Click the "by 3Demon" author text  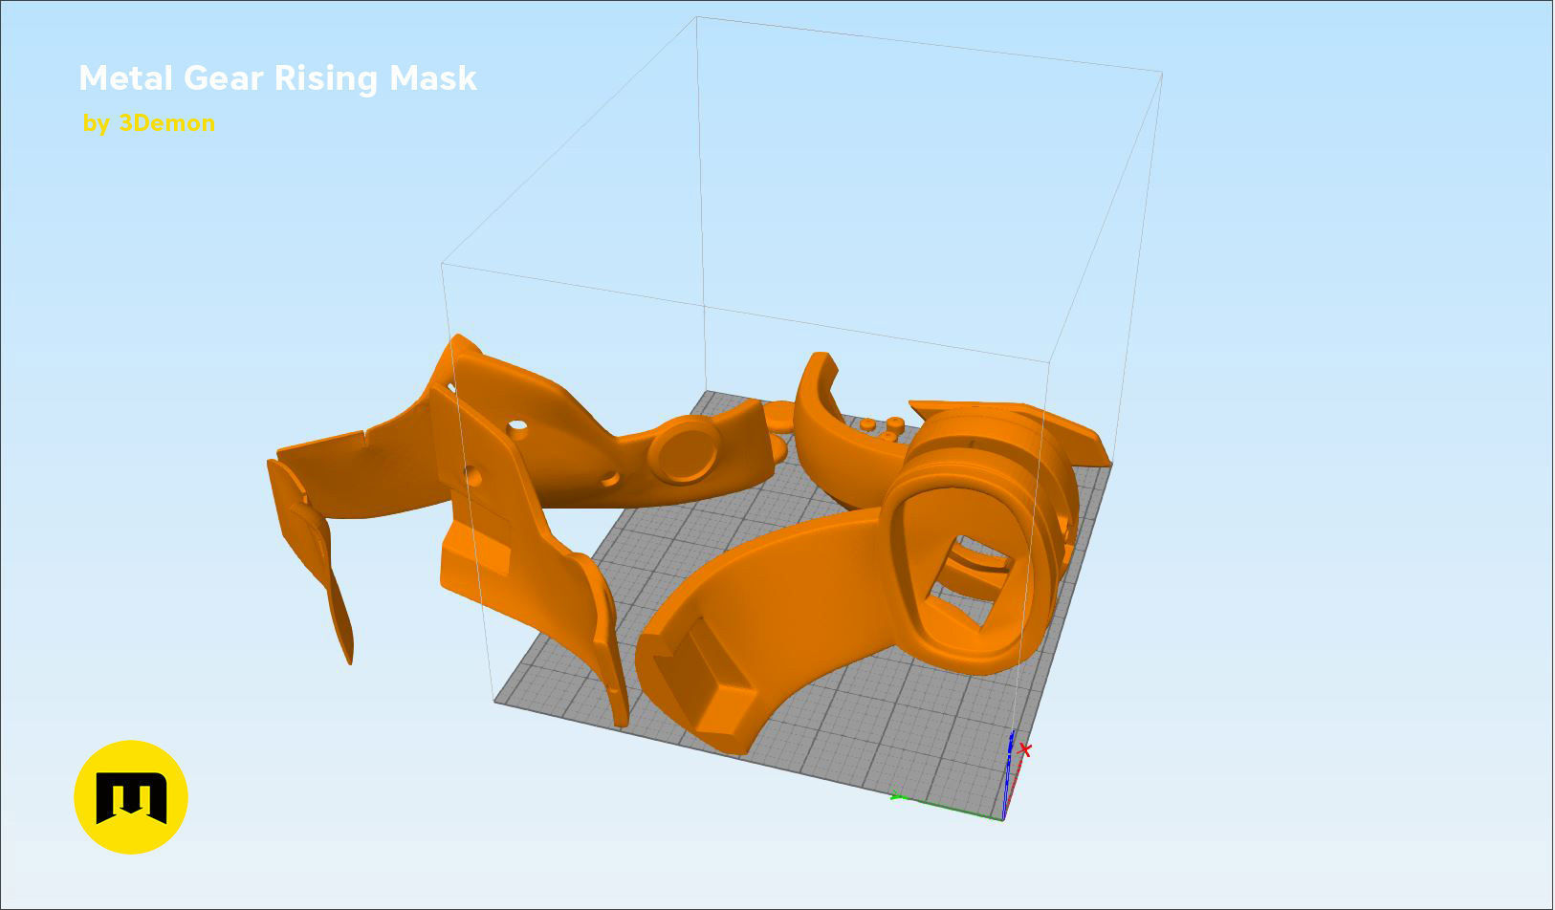[148, 123]
